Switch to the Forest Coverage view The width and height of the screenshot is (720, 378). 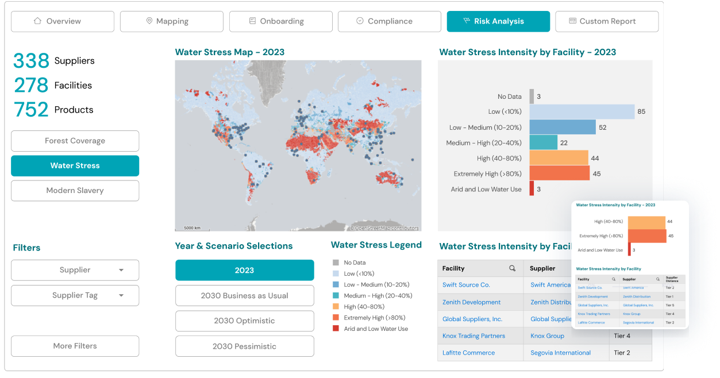click(x=75, y=141)
